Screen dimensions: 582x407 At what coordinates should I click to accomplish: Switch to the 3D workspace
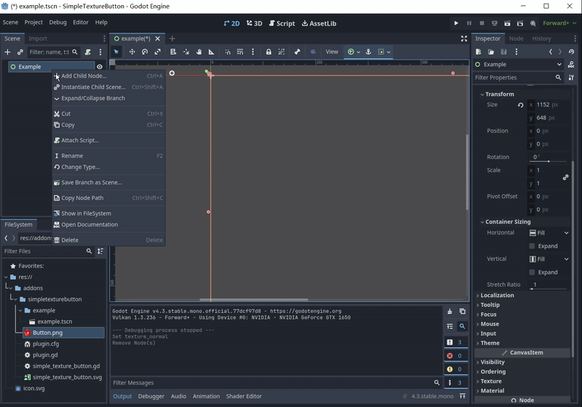pyautogui.click(x=254, y=23)
